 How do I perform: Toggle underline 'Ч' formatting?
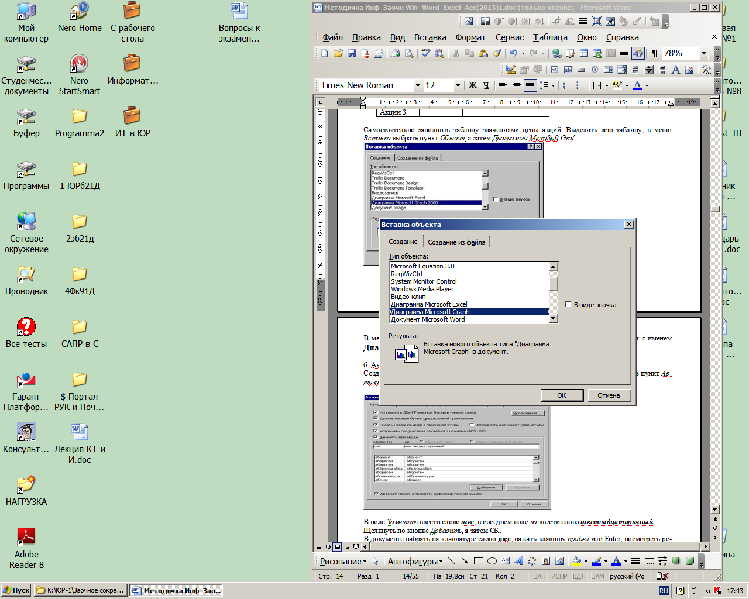486,85
